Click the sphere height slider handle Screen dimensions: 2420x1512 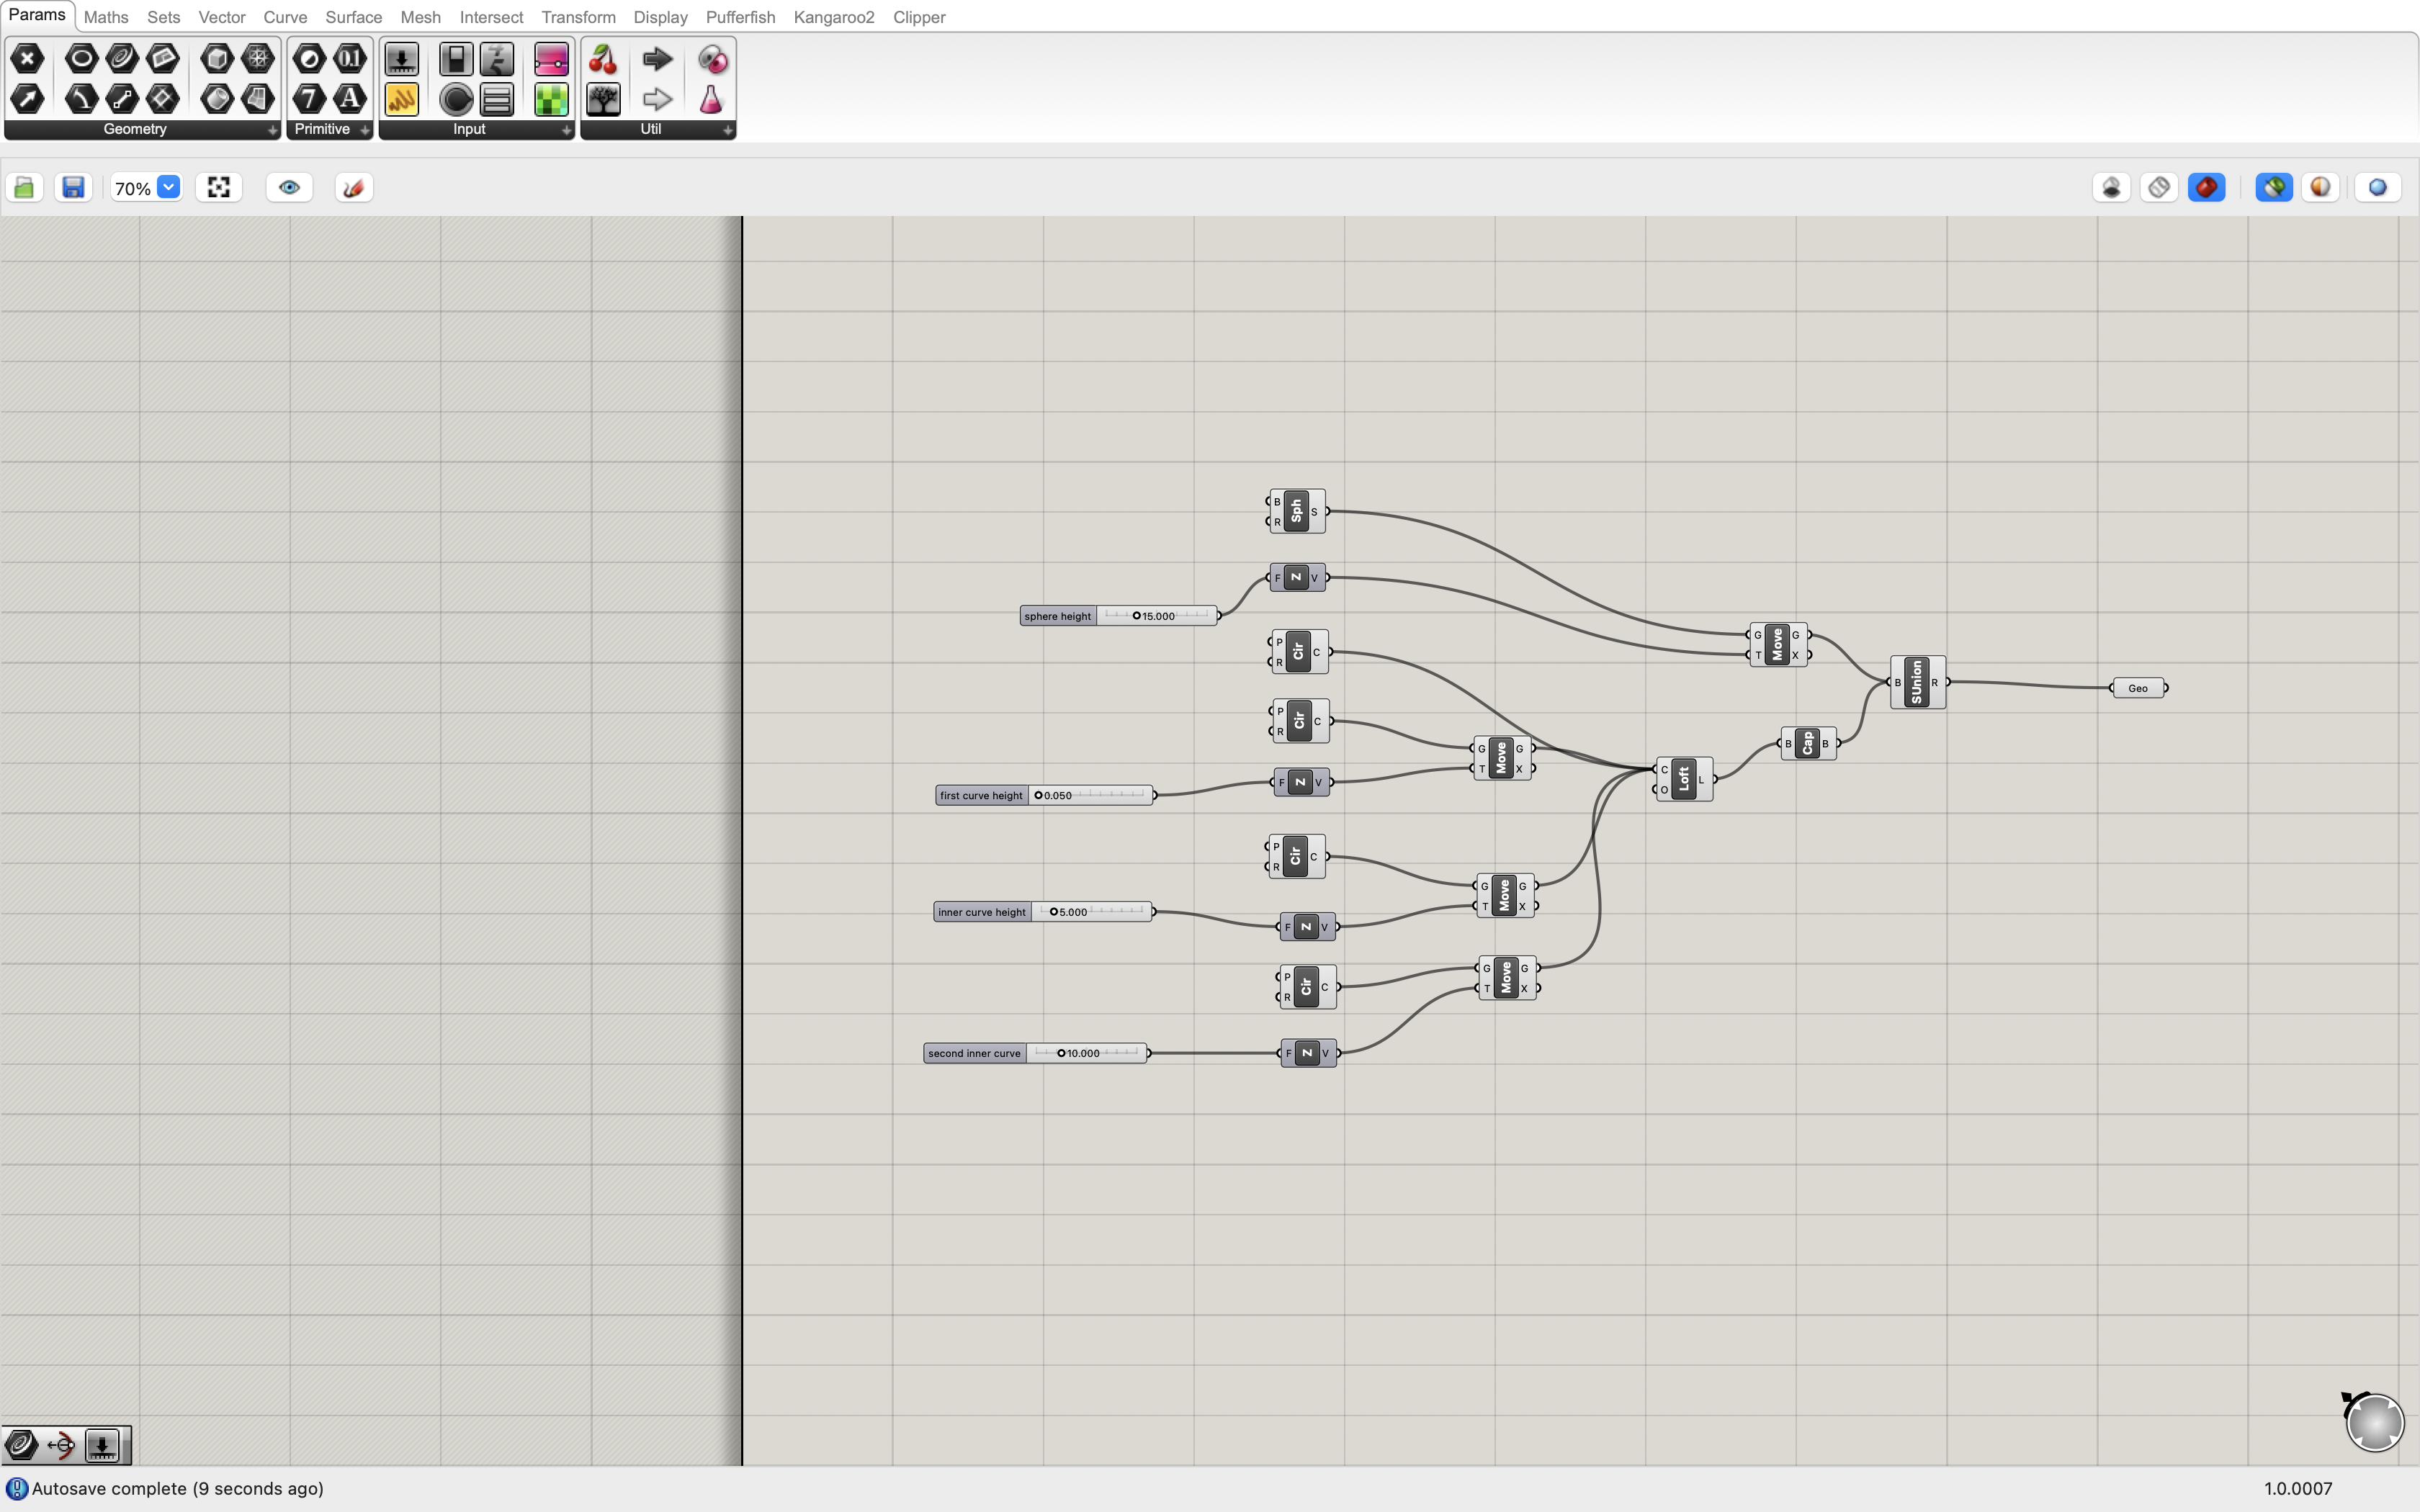(1136, 616)
